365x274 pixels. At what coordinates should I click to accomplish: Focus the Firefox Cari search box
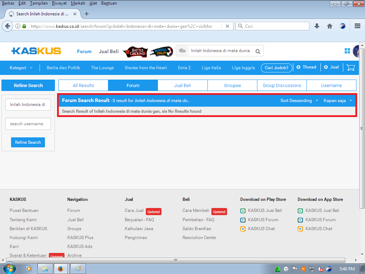coord(272,26)
